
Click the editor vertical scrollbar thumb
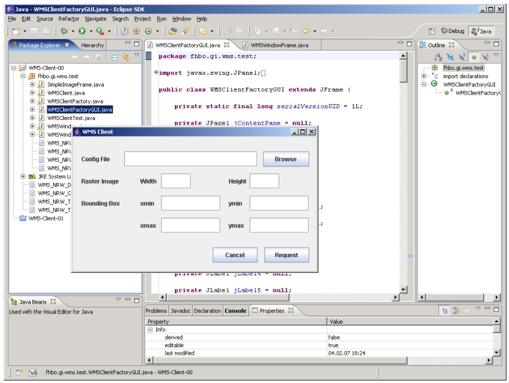pos(403,72)
